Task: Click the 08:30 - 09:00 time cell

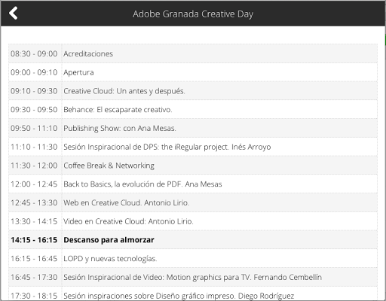Action: point(35,53)
